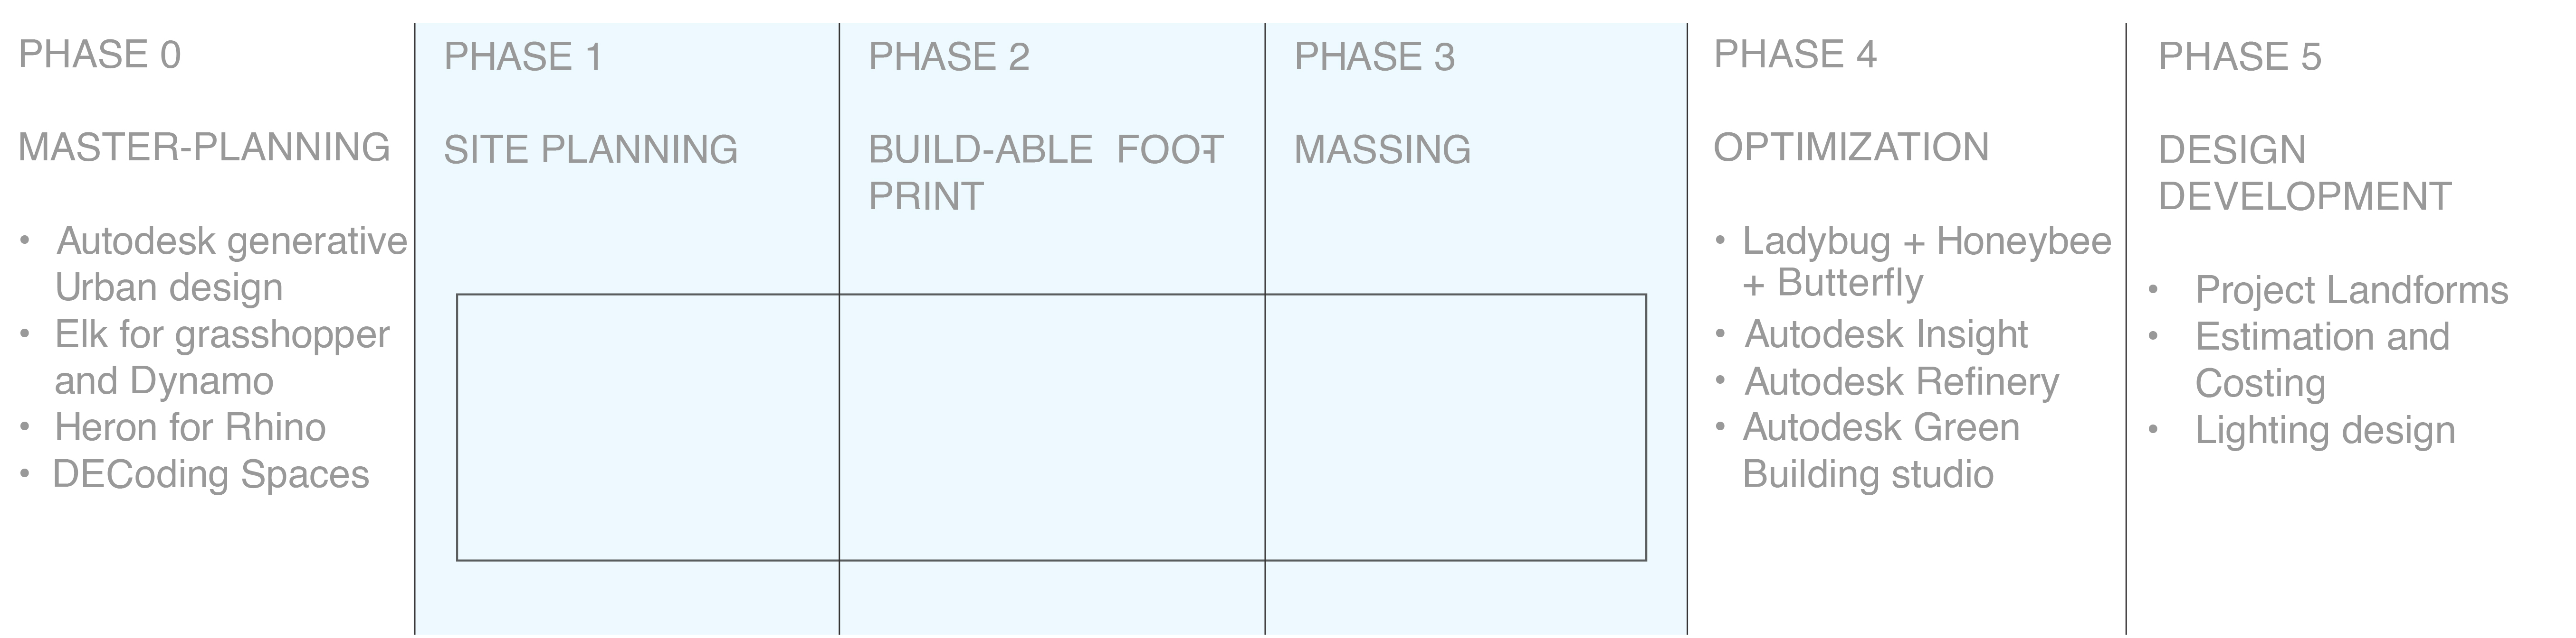2576x638 pixels.
Task: Click SITE PLANNING label
Action: click(590, 150)
